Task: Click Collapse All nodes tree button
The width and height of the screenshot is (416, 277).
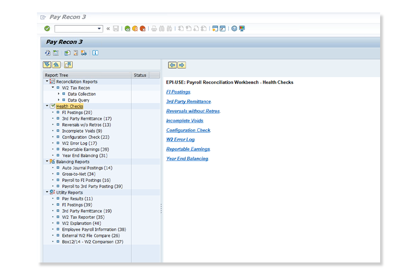Action: pyautogui.click(x=56, y=64)
